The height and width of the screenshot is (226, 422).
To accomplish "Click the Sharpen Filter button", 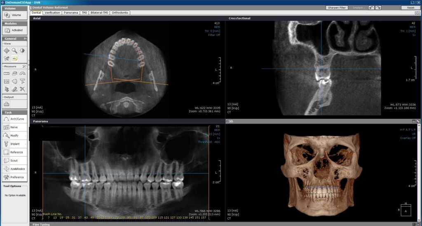I will coord(337,7).
